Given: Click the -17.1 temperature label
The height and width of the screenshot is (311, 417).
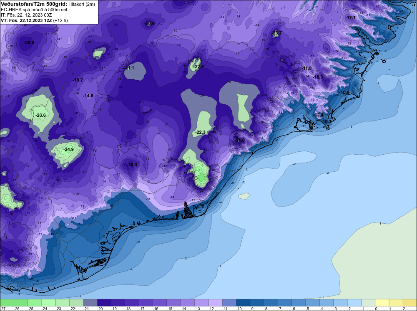Looking at the screenshot, I should (x=350, y=17).
